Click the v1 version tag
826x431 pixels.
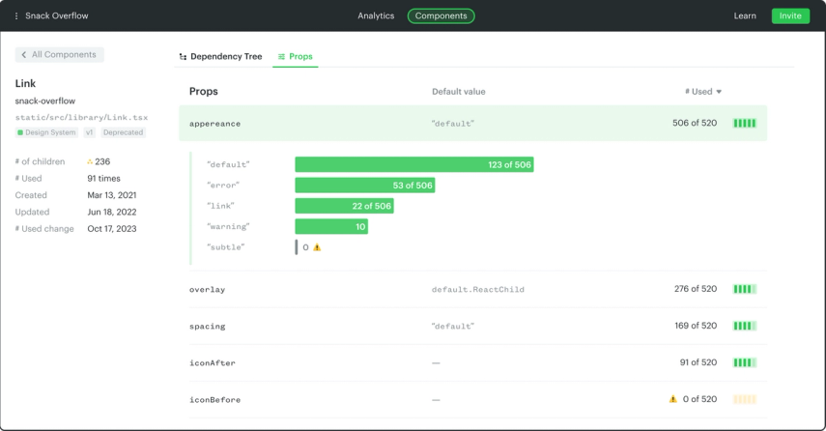pyautogui.click(x=90, y=132)
